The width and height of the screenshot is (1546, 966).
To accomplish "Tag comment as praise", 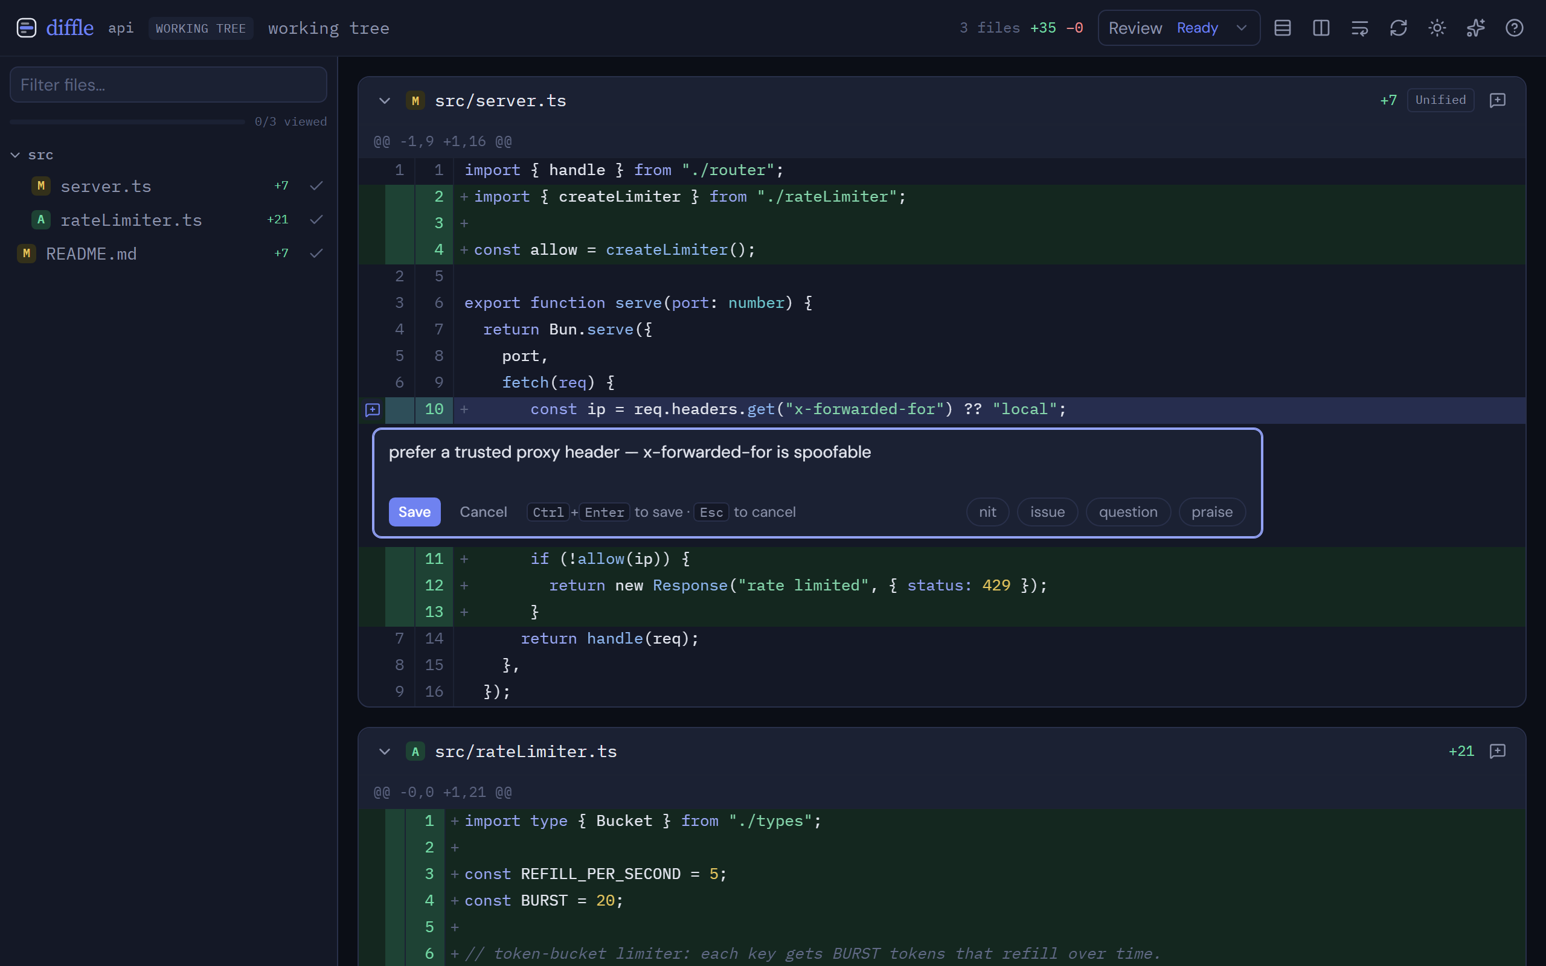I will (1212, 512).
